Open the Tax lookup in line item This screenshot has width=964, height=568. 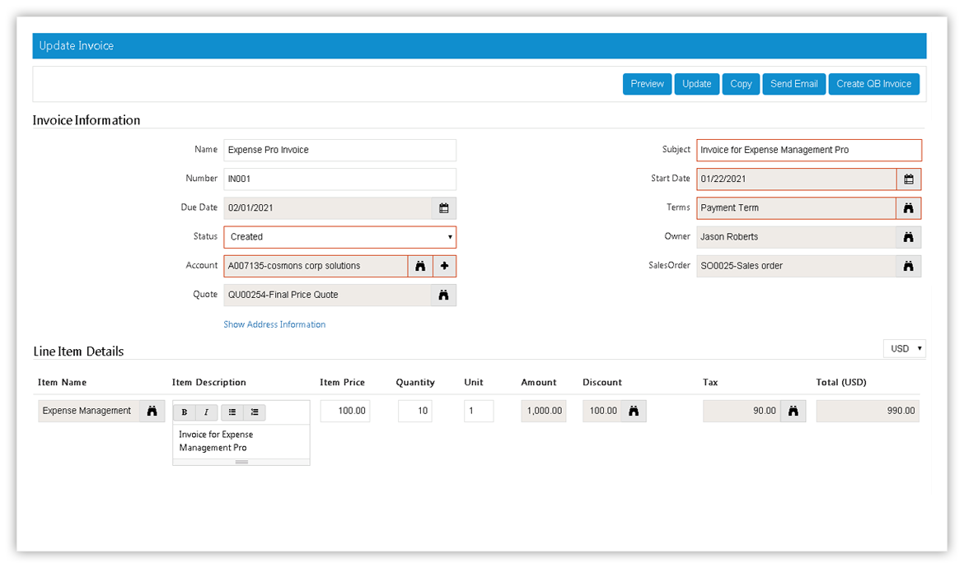pos(793,411)
